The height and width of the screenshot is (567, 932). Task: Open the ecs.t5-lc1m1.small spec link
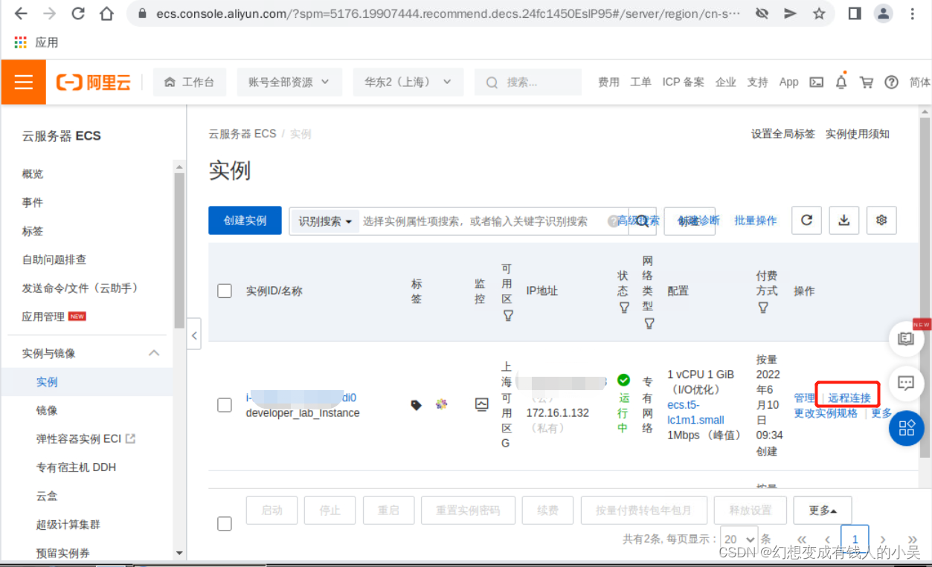point(695,412)
